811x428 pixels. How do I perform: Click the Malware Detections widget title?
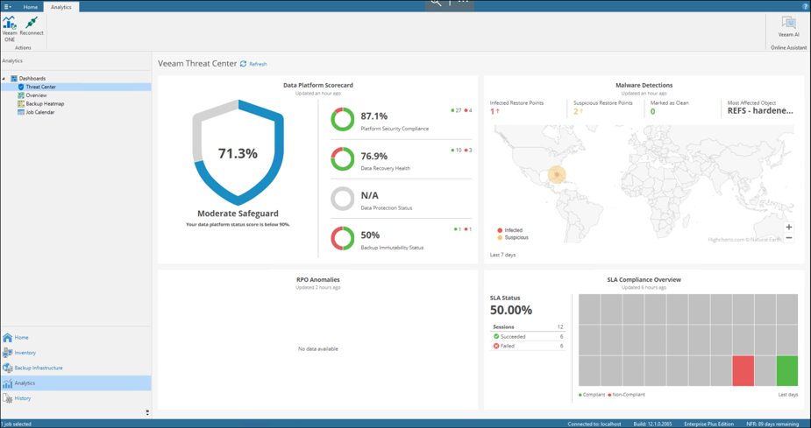644,85
